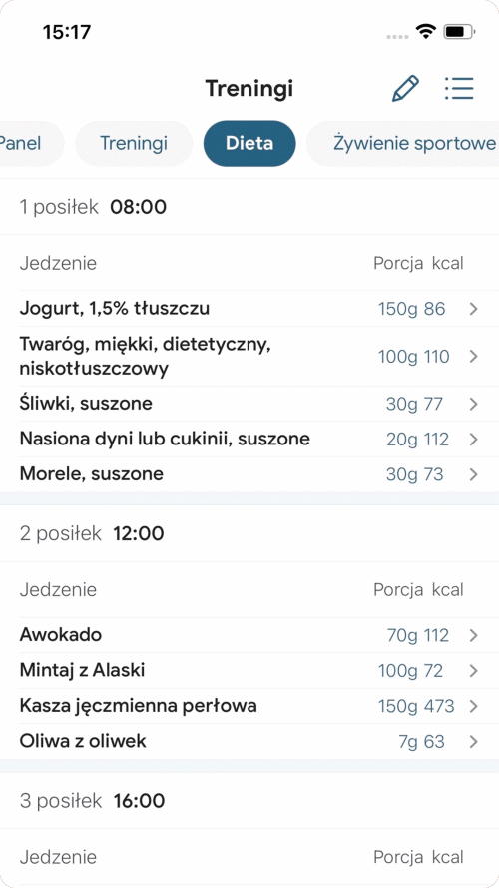This screenshot has height=888, width=499.
Task: Open the list menu icon
Action: [459, 88]
